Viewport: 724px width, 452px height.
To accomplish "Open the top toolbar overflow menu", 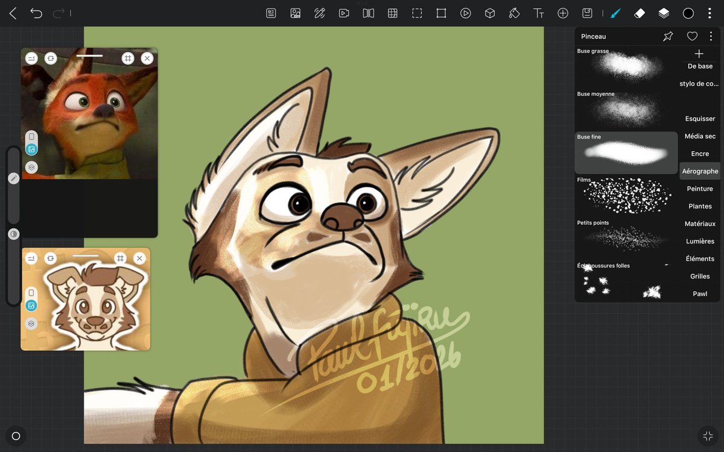I will (x=710, y=13).
